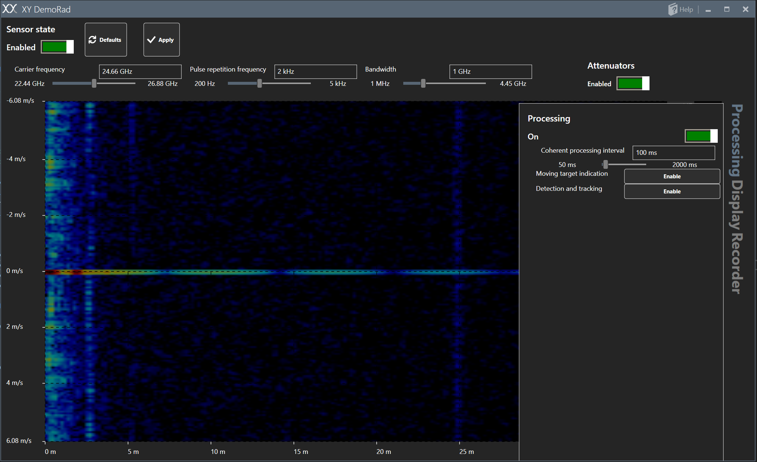
Task: Click the Apply checkmark icon
Action: pos(151,40)
